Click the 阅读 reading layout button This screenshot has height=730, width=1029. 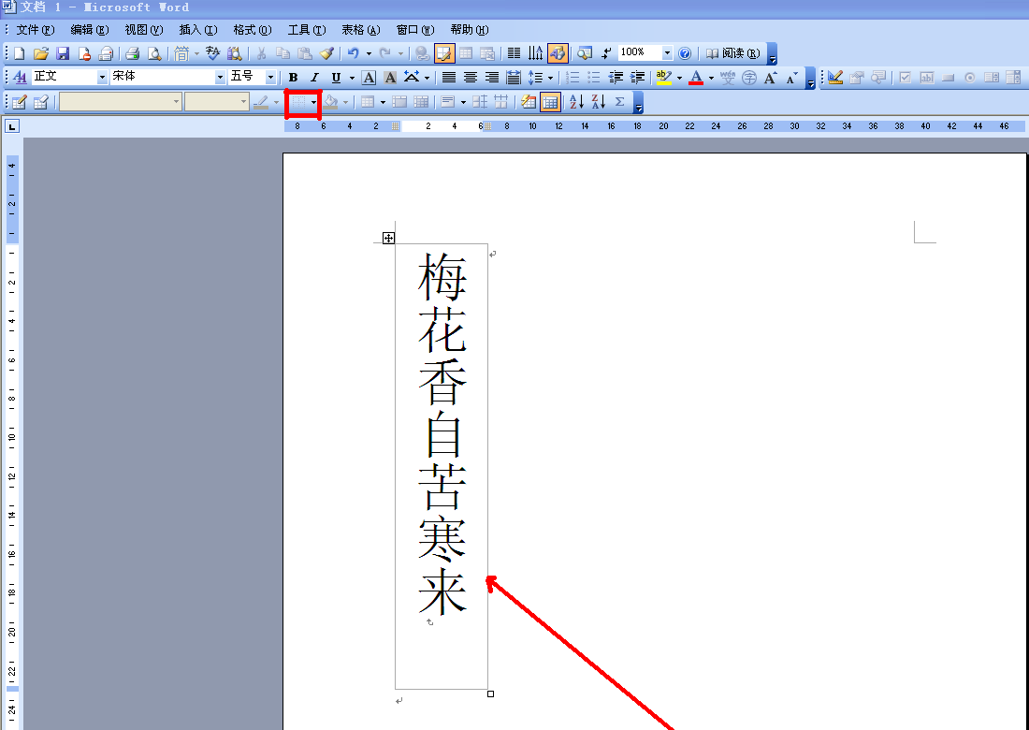[732, 53]
